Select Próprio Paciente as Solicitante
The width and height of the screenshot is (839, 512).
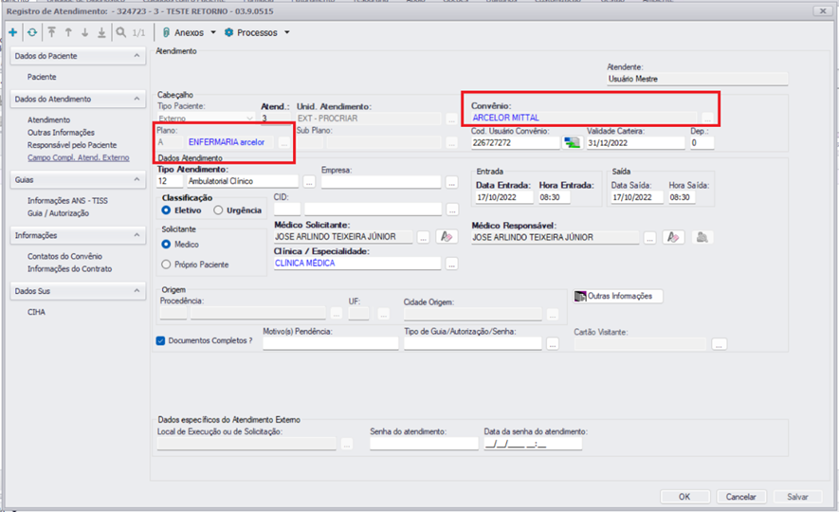(166, 265)
